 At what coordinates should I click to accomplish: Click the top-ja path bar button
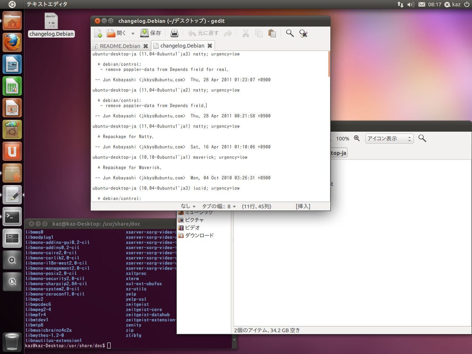click(339, 153)
